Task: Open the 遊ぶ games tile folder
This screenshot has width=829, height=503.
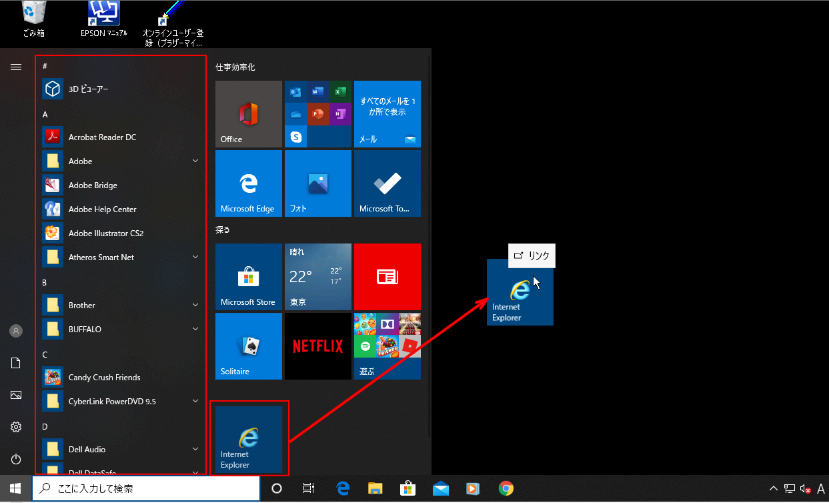Action: point(387,346)
